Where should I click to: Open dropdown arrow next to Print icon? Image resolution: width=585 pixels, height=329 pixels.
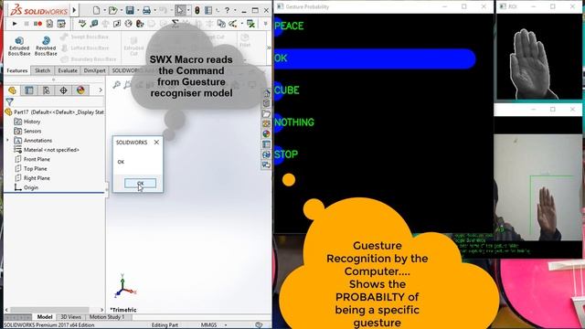154,10
